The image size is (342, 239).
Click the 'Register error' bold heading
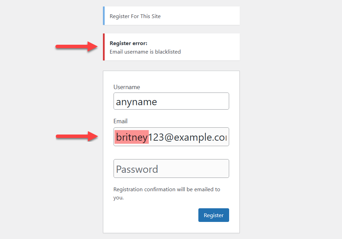pyautogui.click(x=128, y=43)
